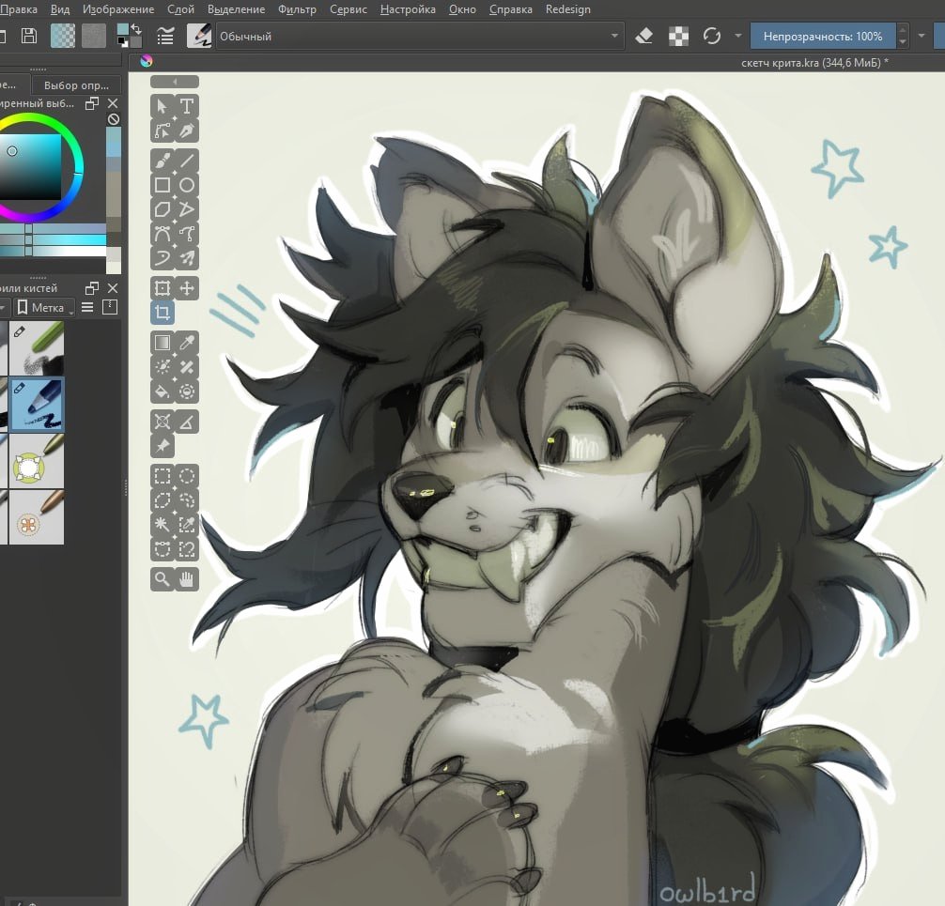945x906 pixels.
Task: Select the Polyline tool
Action: [x=187, y=209]
